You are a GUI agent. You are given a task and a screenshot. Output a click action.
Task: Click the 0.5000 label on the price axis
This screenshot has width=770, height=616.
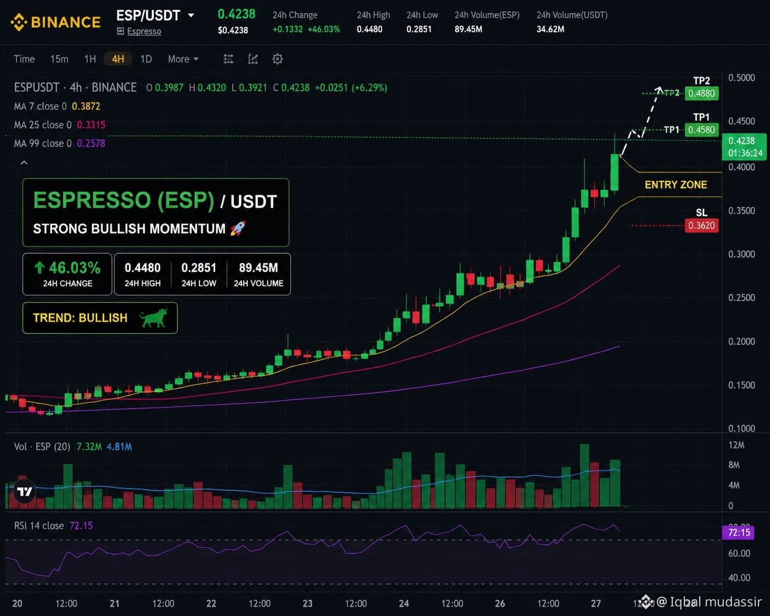point(741,77)
